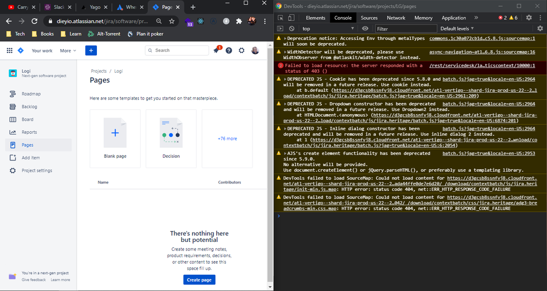Open the Plan it poker bookmark

146,34
